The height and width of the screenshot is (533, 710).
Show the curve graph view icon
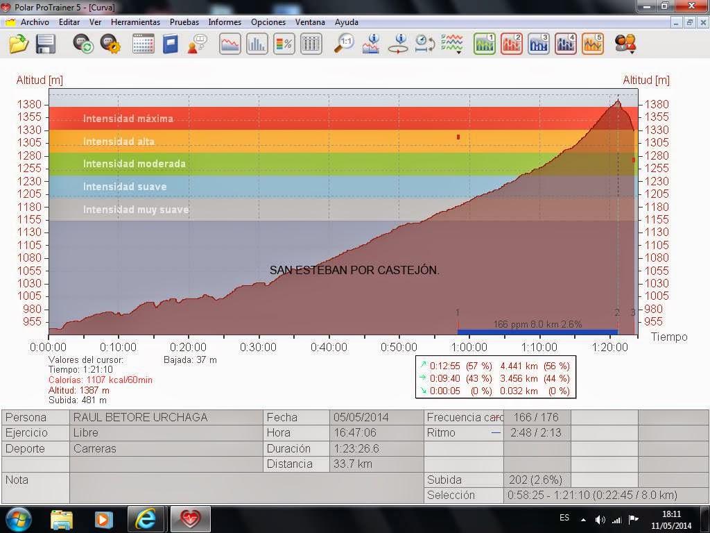coord(230,44)
